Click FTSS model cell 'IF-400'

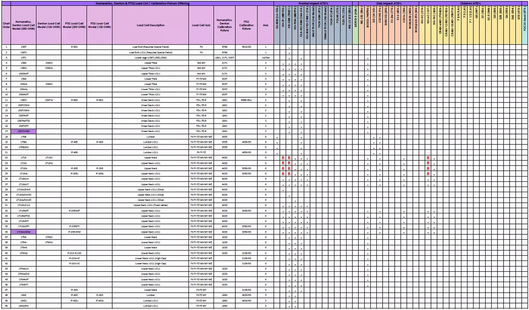tap(74, 152)
